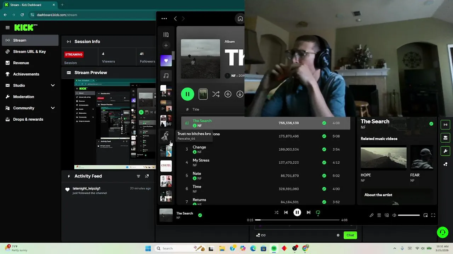The height and width of the screenshot is (254, 453).
Task: Toggle saved check on My Stress row
Action: coord(324,163)
